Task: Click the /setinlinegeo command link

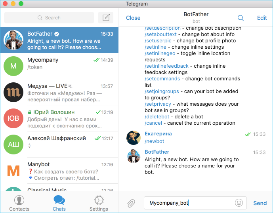Action: click(160, 53)
